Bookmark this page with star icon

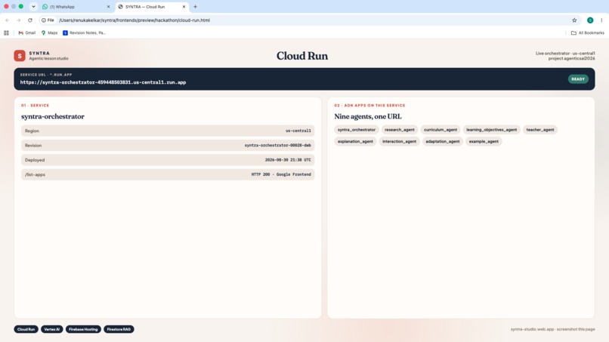coord(574,20)
